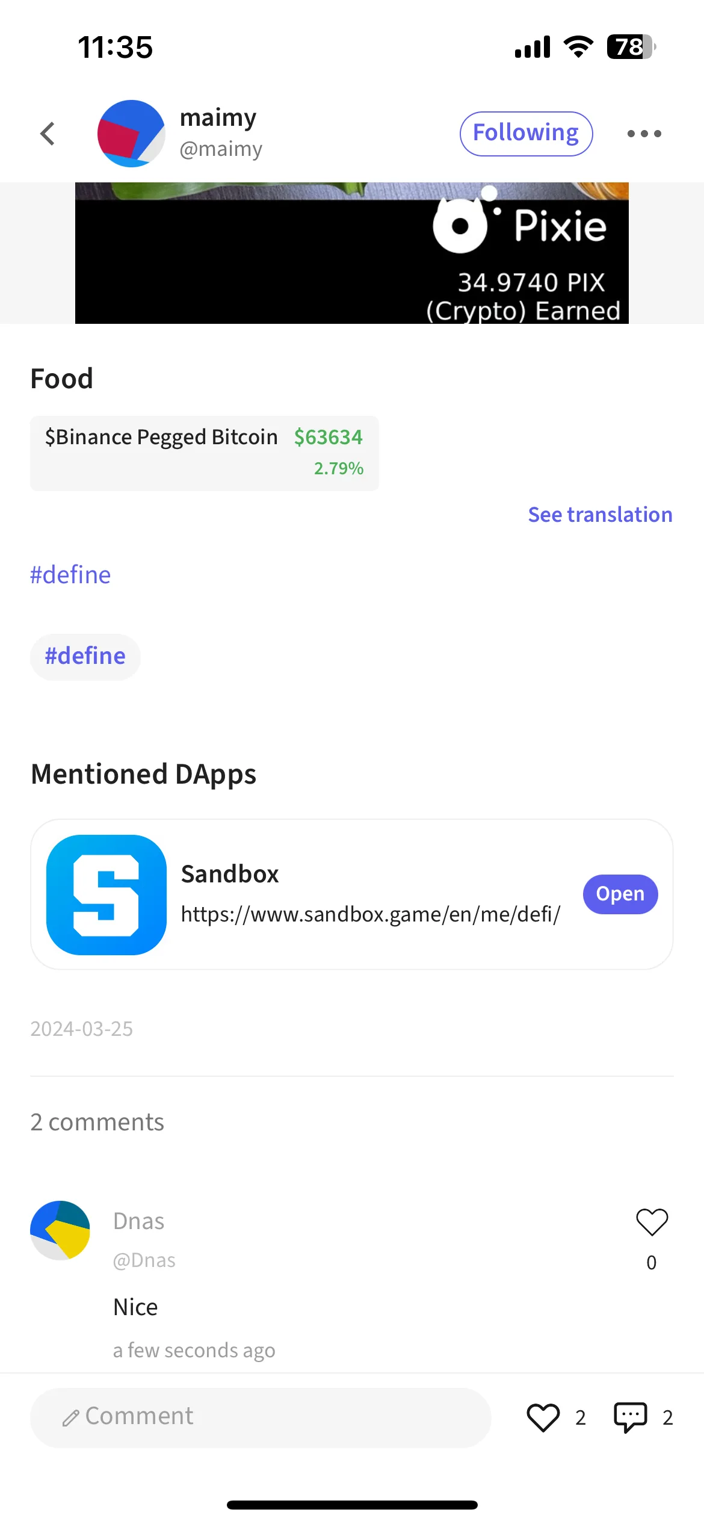Tap the maimy username at top
This screenshot has width=704, height=1524.
point(218,117)
